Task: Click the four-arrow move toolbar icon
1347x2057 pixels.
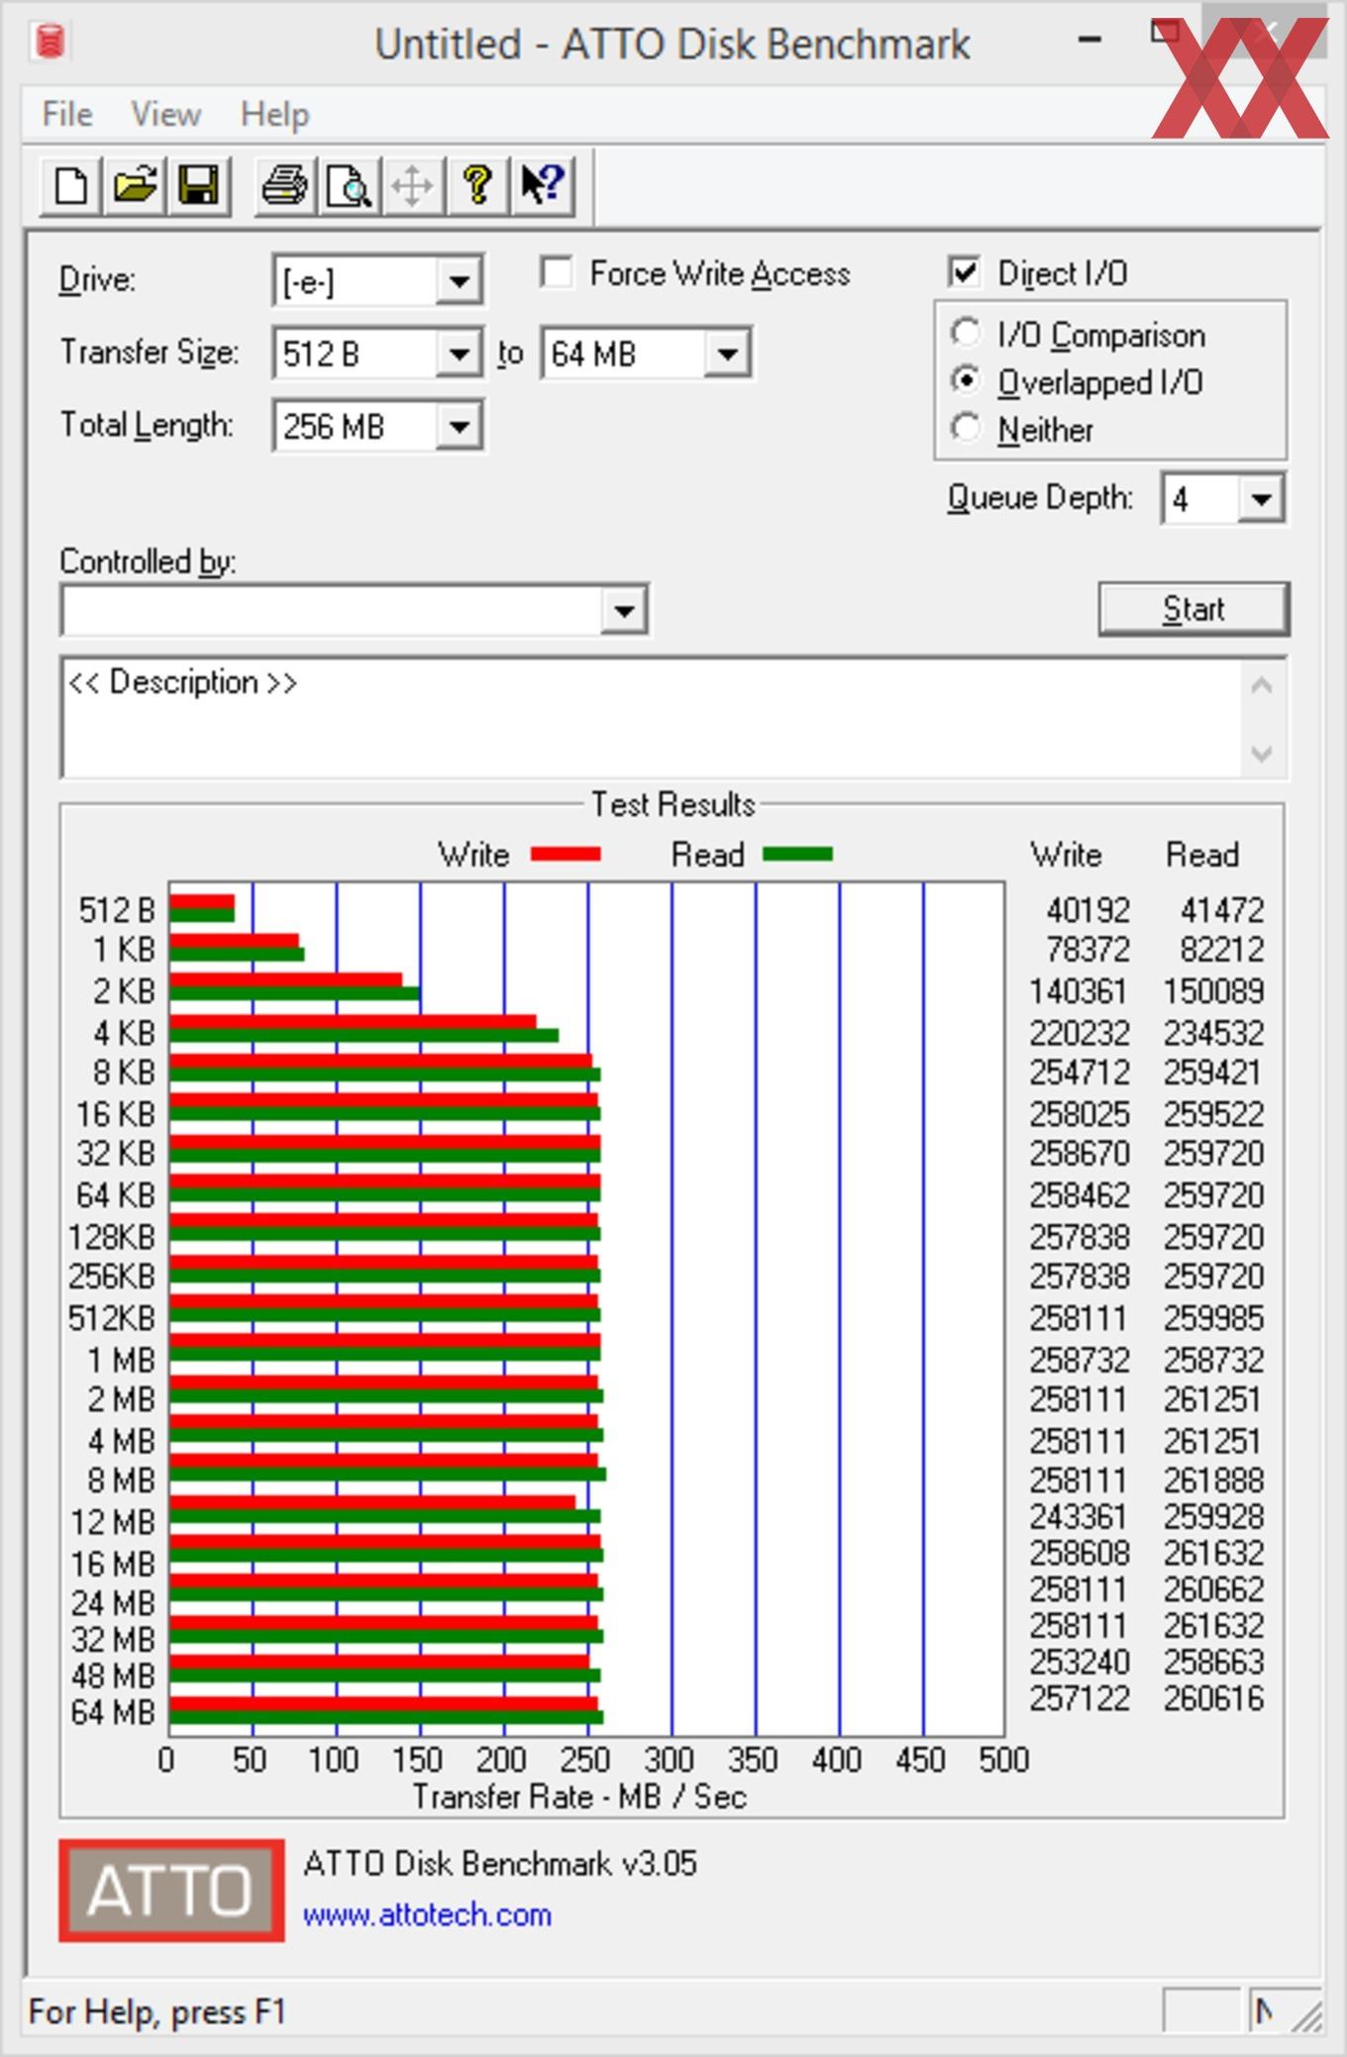Action: click(x=412, y=185)
